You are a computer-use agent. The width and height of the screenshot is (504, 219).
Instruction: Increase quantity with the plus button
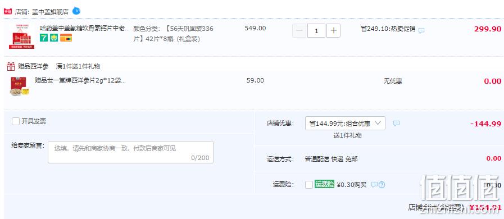pyautogui.click(x=333, y=31)
